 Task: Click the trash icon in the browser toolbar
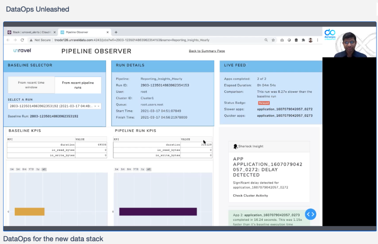(296, 40)
